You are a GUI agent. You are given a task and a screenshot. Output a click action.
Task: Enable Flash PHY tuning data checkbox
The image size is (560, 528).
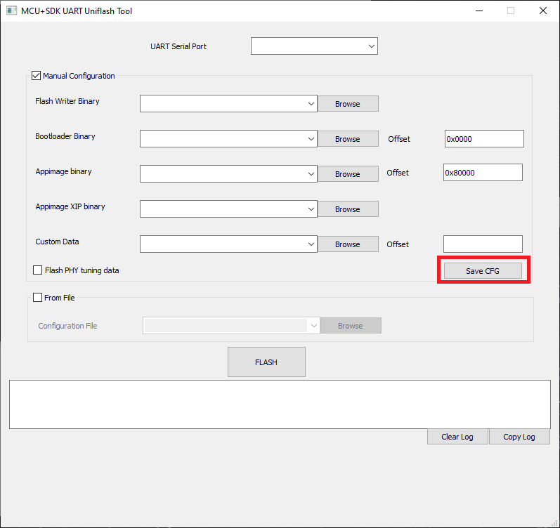point(38,270)
